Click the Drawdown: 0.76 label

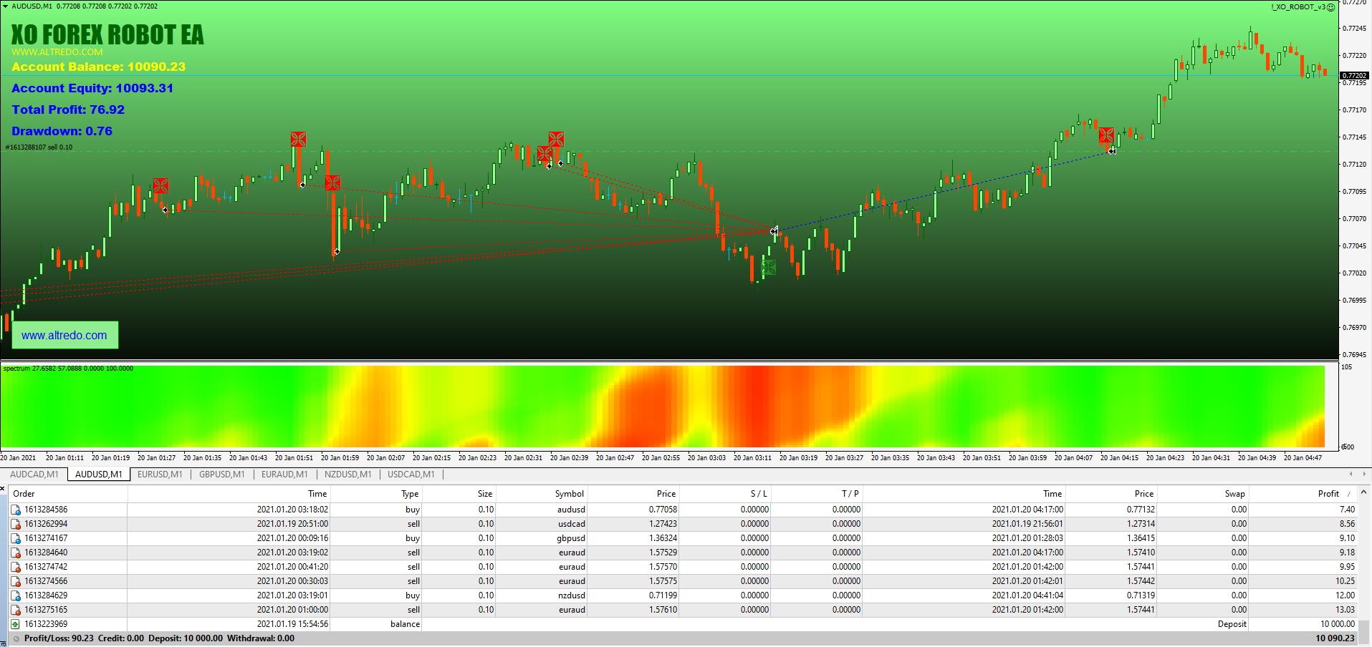62,131
